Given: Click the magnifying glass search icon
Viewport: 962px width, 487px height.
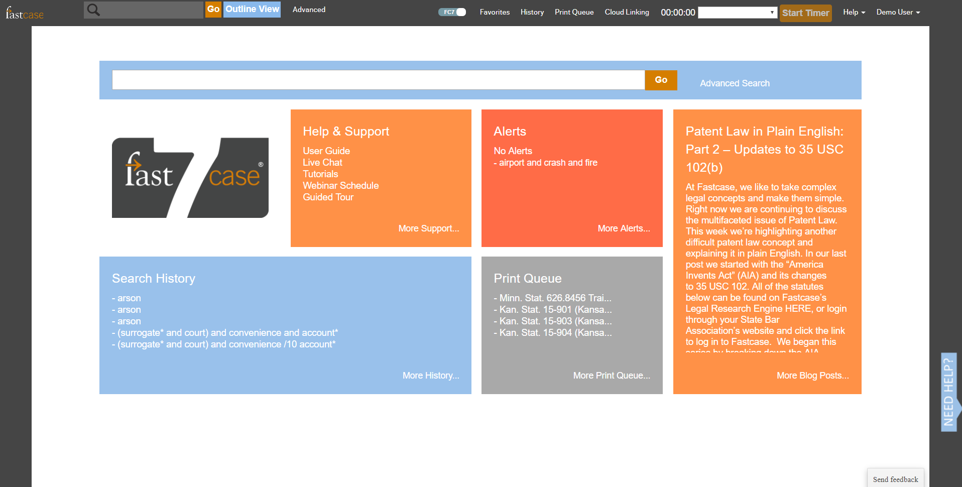Looking at the screenshot, I should [x=93, y=10].
